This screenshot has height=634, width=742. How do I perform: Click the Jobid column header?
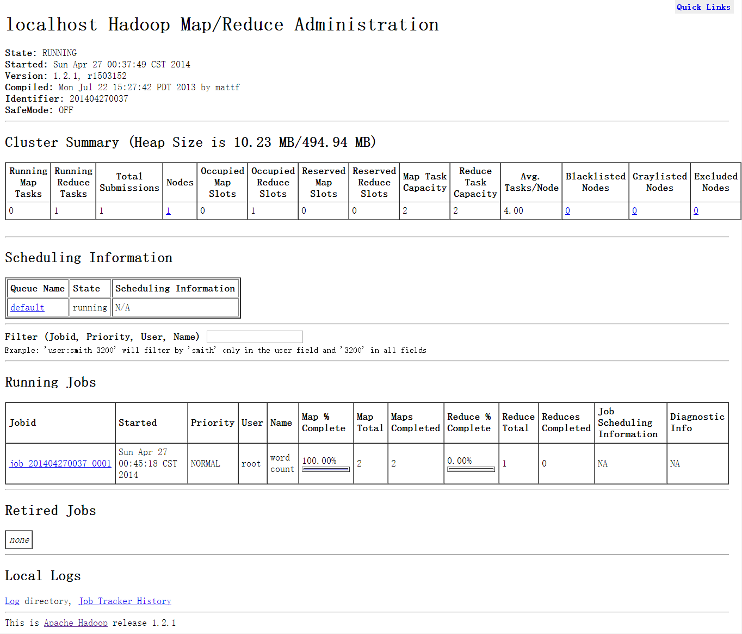coord(23,423)
